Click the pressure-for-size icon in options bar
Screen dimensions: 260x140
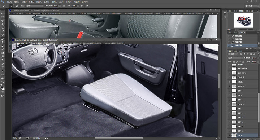87,6
